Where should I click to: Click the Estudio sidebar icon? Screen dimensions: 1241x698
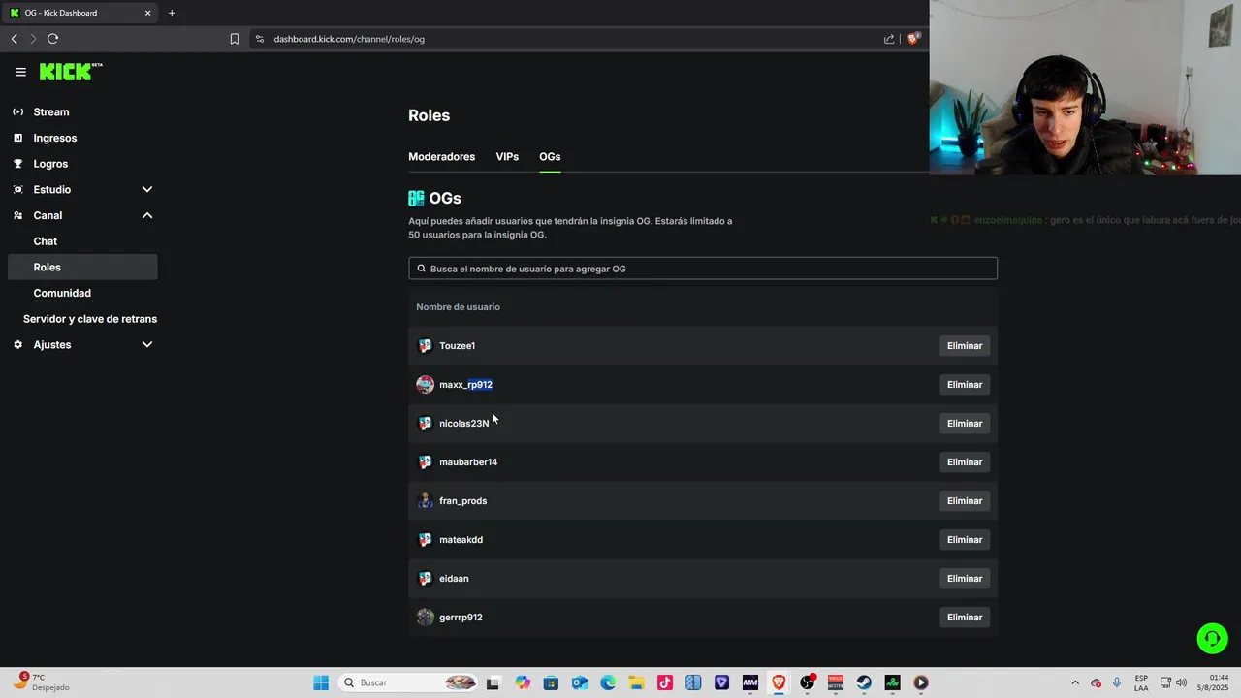(17, 189)
